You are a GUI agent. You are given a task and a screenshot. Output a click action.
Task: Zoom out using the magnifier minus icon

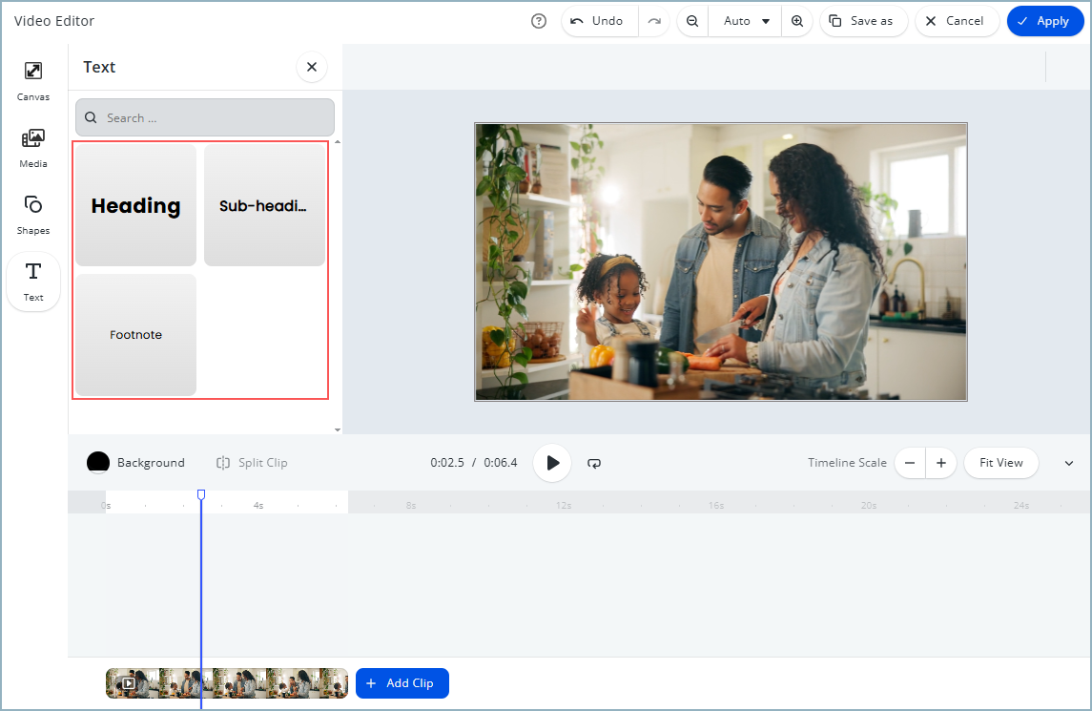[x=692, y=21]
